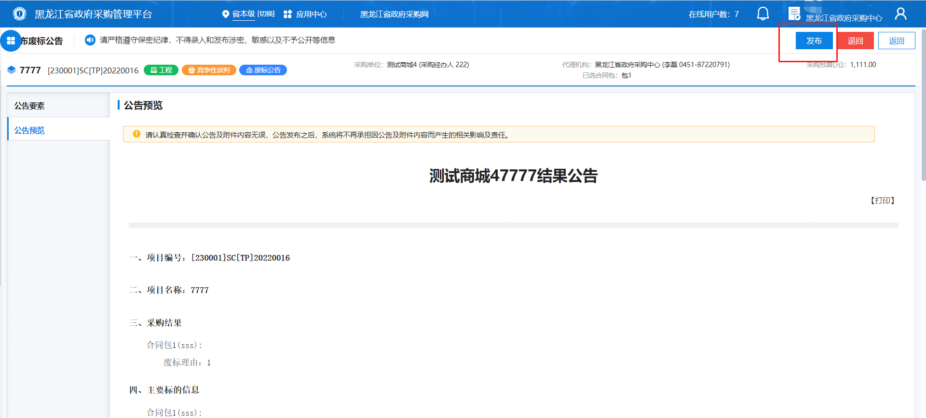Click 一、项目编号 line in preview
This screenshot has height=418, width=926.
(x=209, y=258)
